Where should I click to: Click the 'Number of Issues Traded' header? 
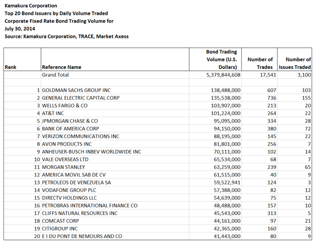click(295, 63)
